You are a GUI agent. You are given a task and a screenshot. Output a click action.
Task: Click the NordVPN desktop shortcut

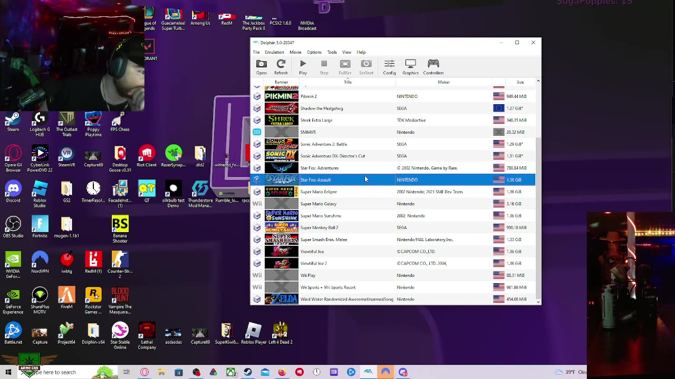(x=40, y=263)
